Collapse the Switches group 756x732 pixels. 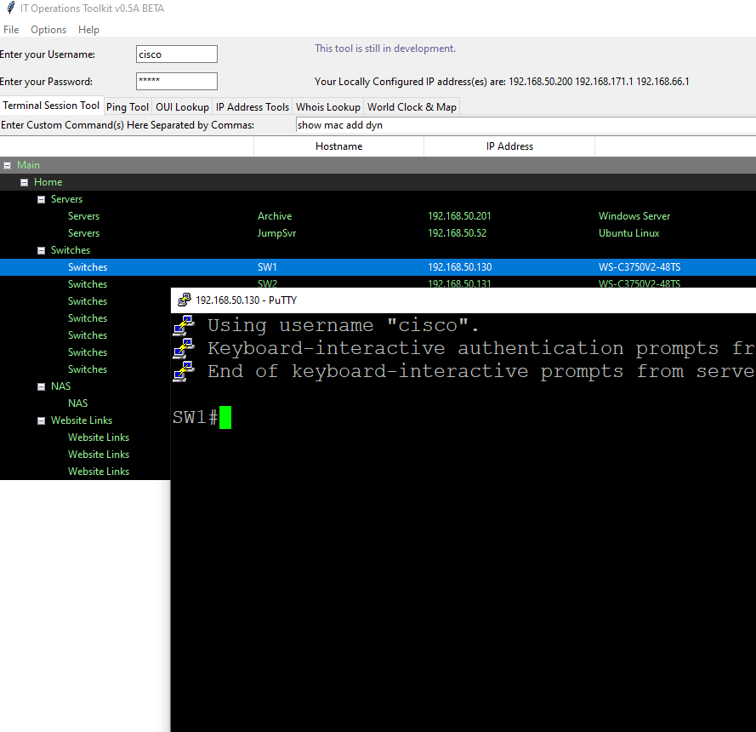[x=41, y=250]
